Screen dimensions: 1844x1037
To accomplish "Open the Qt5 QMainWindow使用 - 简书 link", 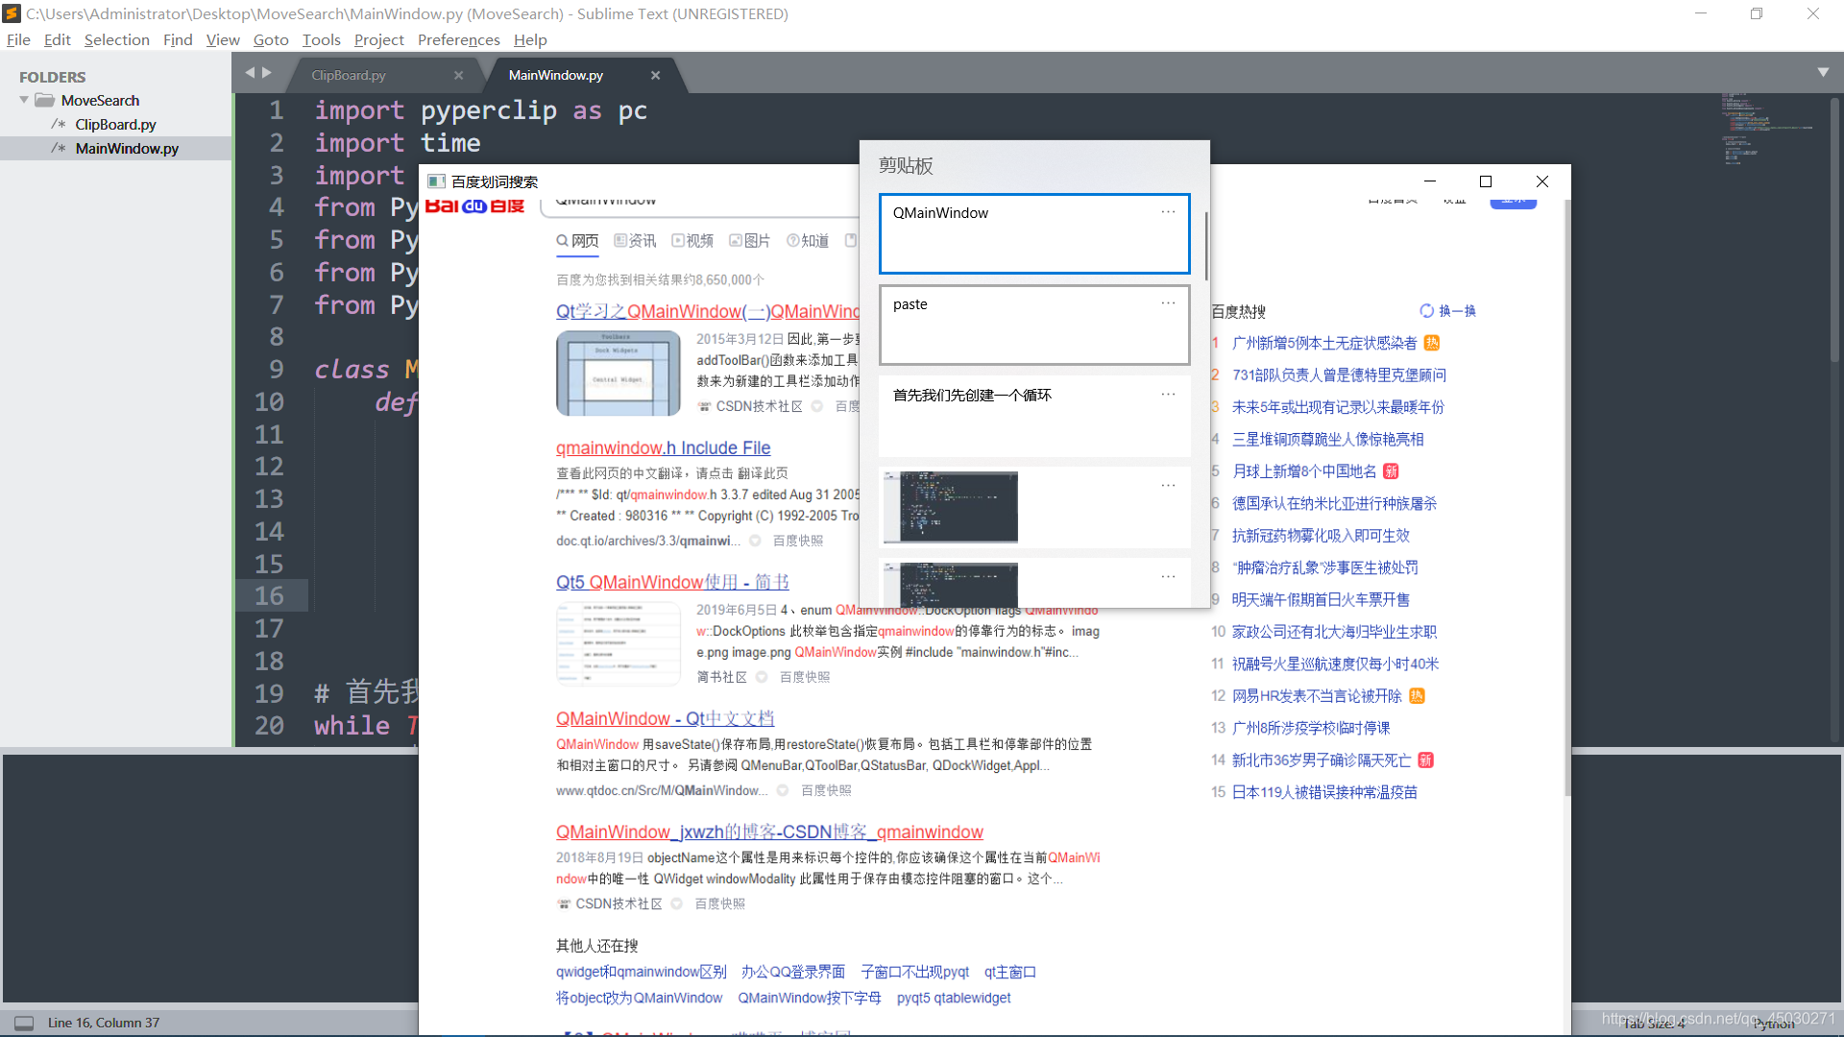I will pos(671,582).
